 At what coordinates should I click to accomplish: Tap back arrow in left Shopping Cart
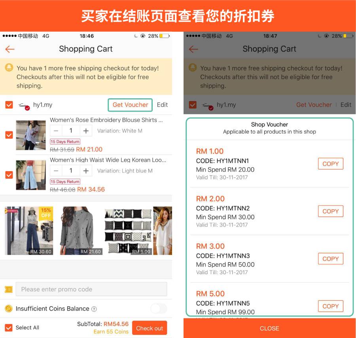coord(10,49)
